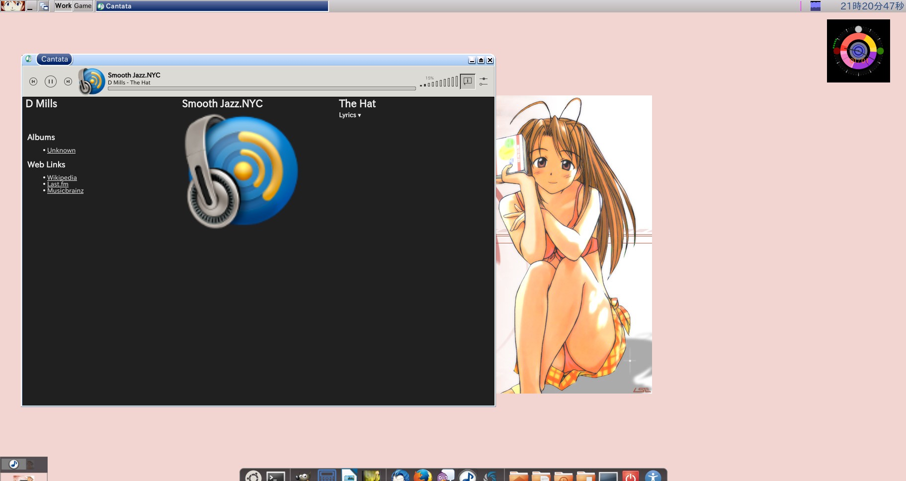
Task: Open the terminal from the dock
Action: click(276, 477)
